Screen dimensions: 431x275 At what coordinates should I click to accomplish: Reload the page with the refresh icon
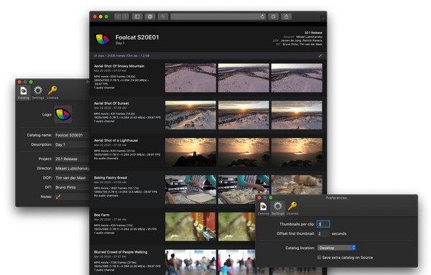(x=262, y=17)
